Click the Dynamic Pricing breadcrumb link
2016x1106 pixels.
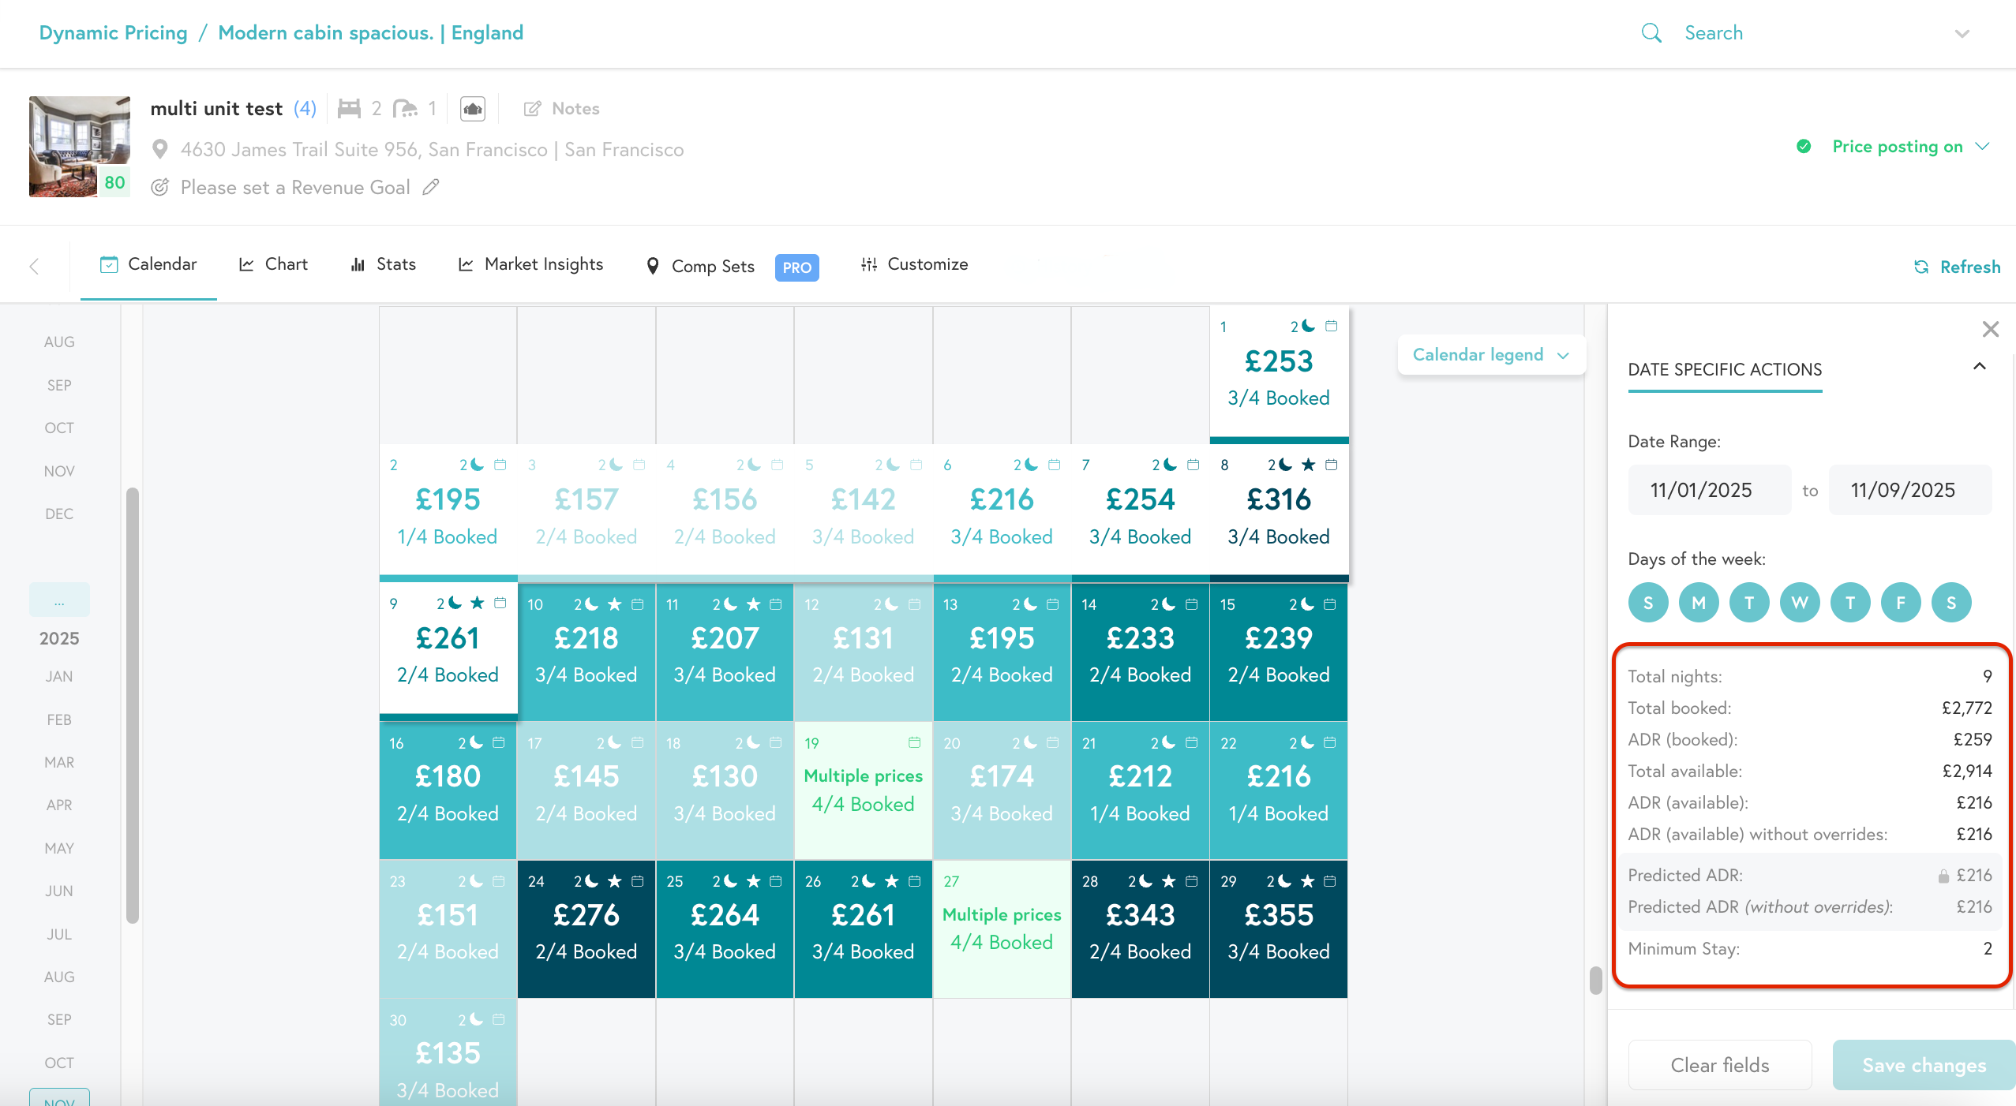pyautogui.click(x=113, y=33)
